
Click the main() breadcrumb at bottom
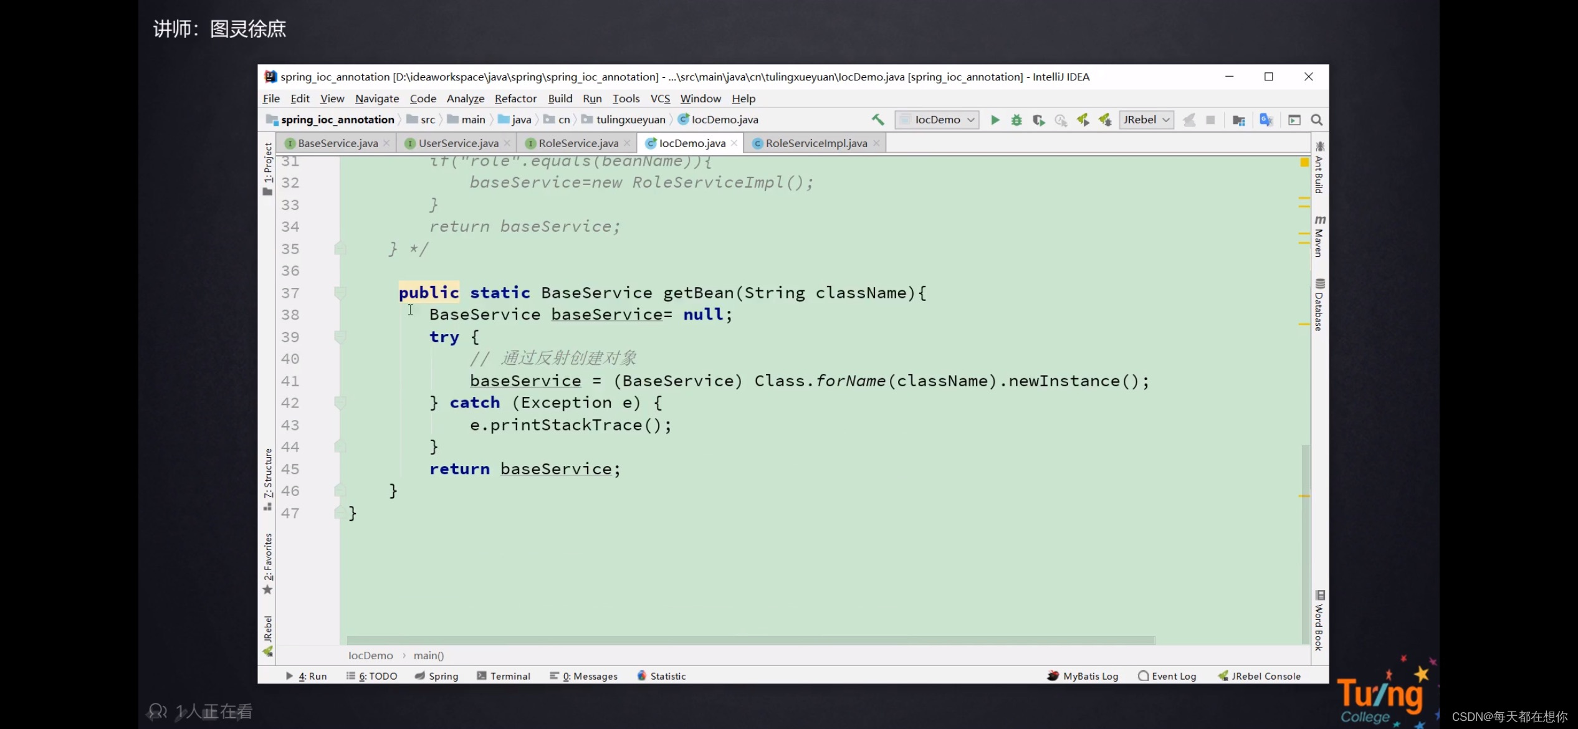[x=429, y=655]
